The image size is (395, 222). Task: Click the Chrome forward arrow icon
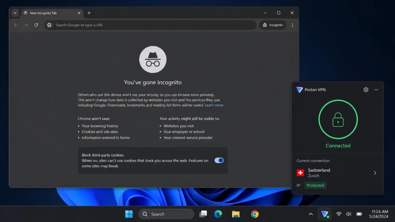pos(26,25)
